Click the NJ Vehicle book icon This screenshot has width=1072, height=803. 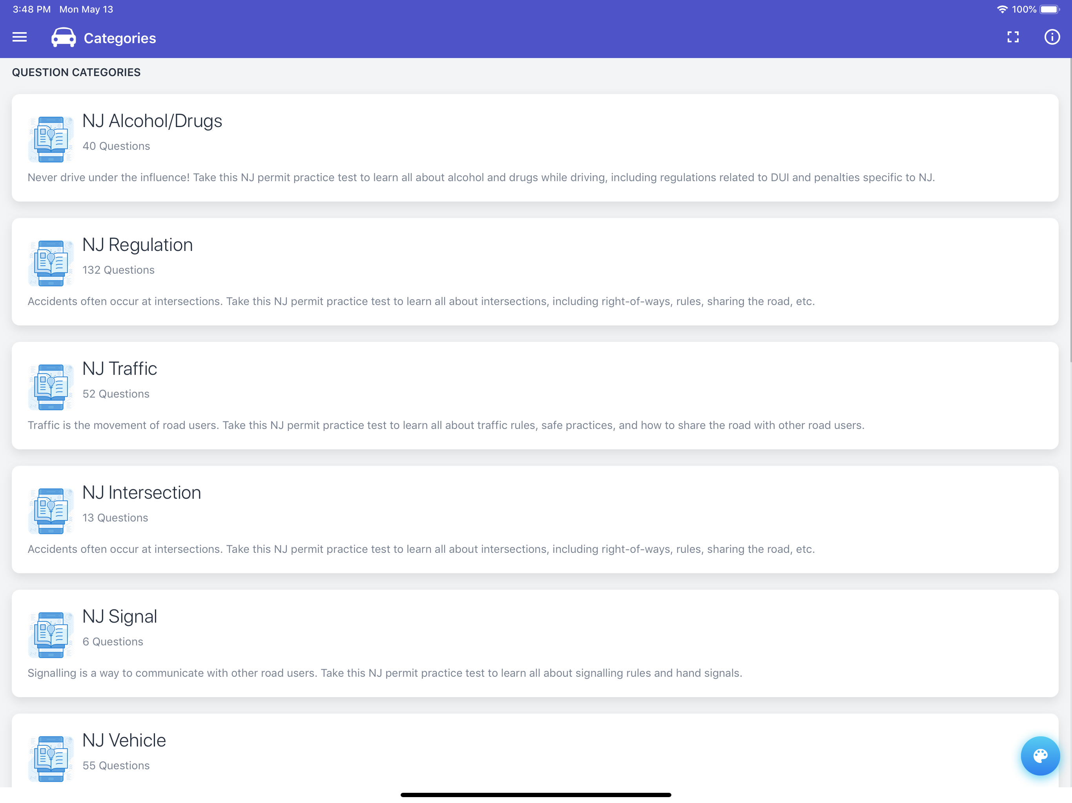pos(50,758)
